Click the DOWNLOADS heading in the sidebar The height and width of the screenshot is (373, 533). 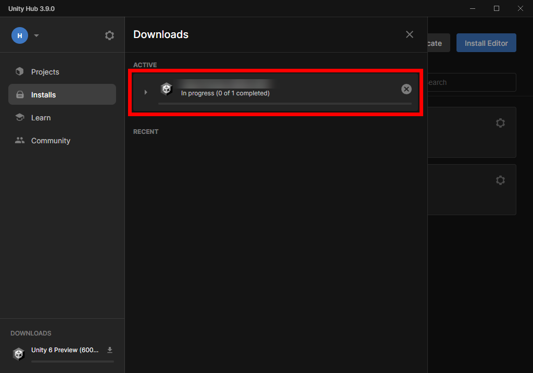[31, 333]
